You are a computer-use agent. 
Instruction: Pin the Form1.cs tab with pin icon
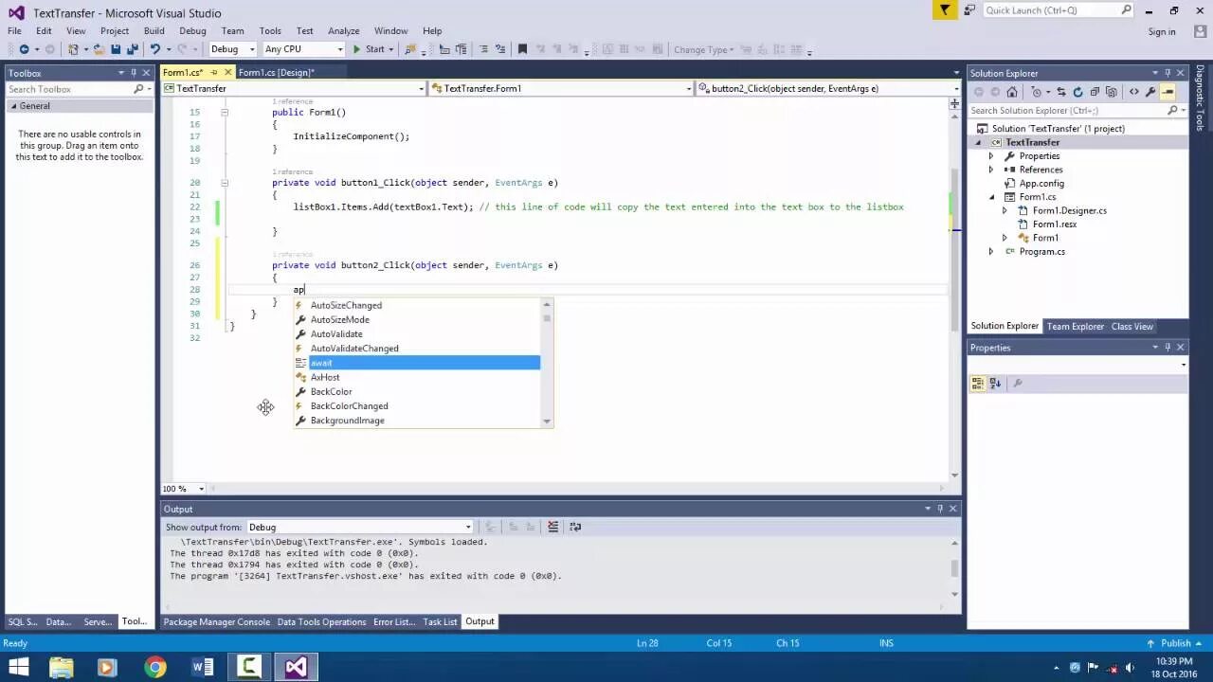click(x=214, y=73)
